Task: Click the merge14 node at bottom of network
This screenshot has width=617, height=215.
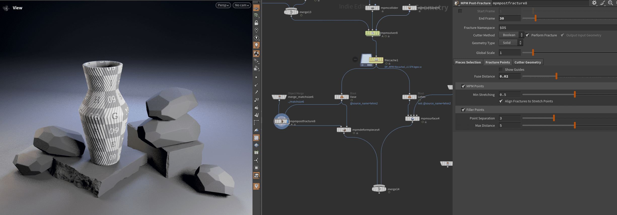Action: 379,189
